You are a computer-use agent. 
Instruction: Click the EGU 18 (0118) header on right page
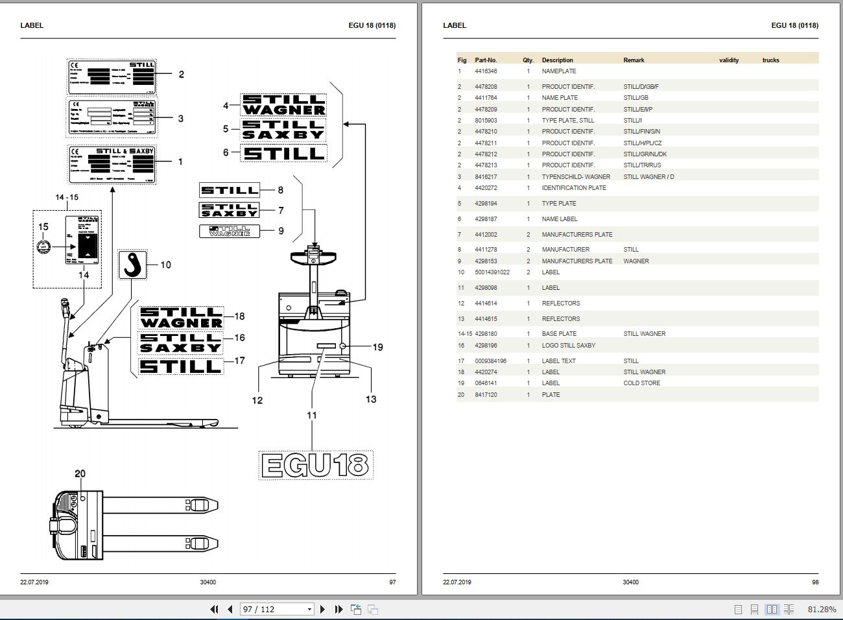tap(795, 25)
